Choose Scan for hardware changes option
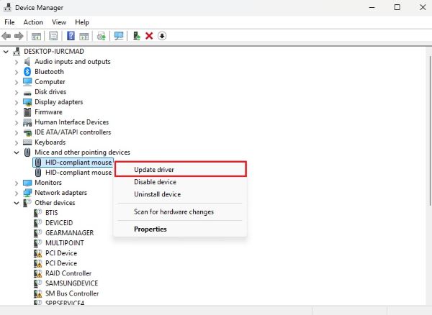 pyautogui.click(x=181, y=212)
